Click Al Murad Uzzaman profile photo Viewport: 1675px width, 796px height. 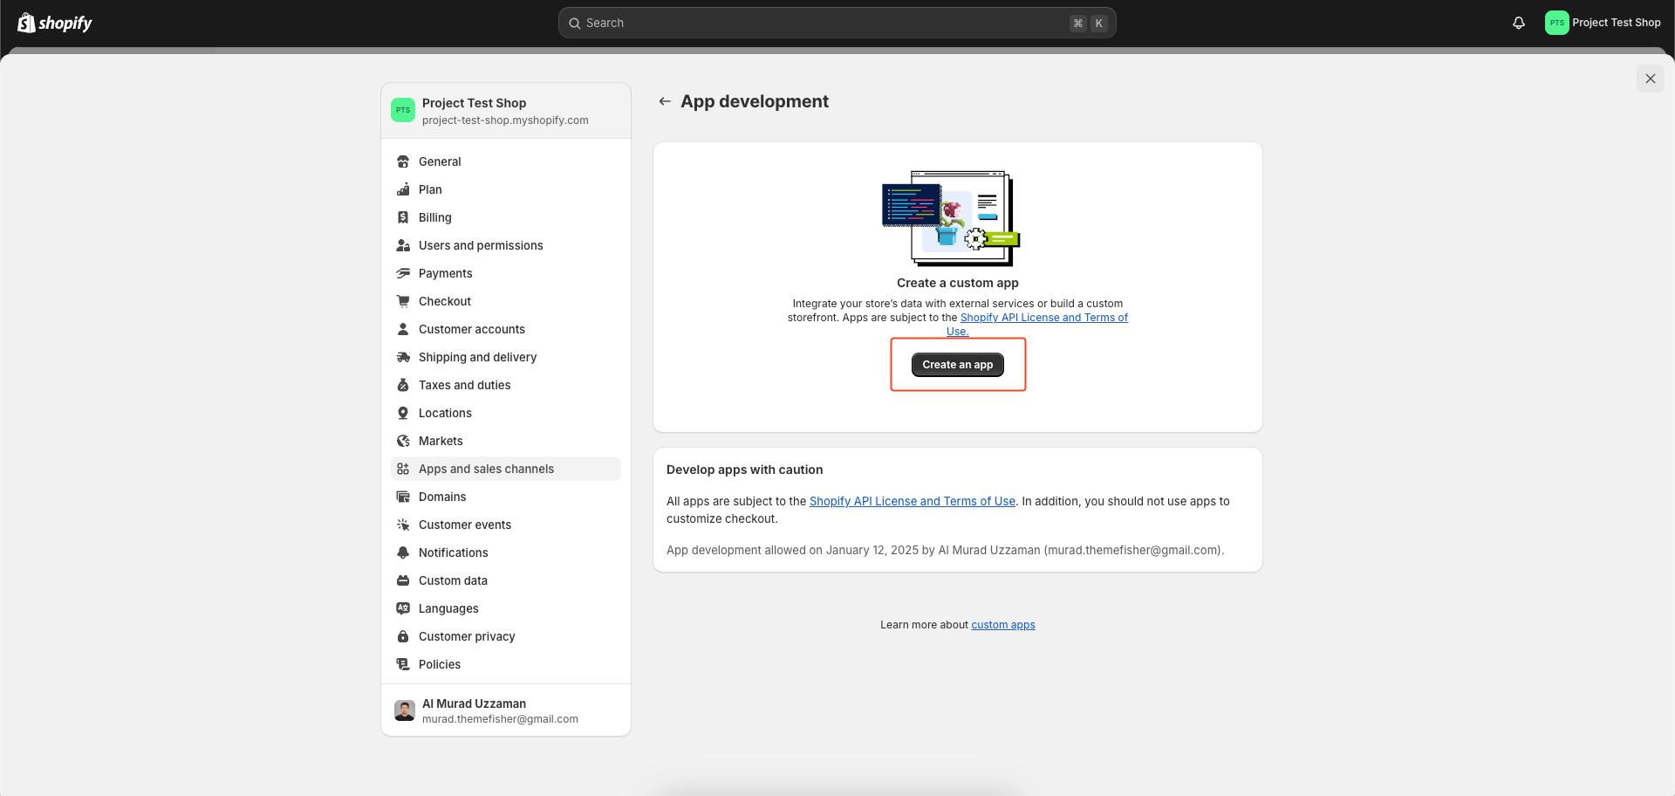pos(404,710)
